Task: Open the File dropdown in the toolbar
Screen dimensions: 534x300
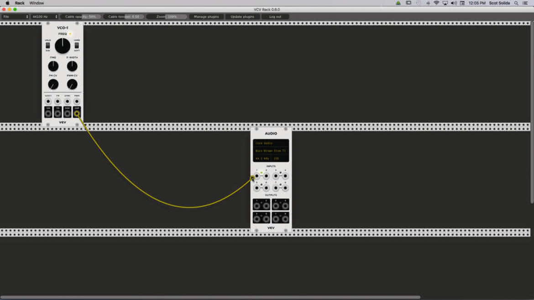Action: coord(16,17)
